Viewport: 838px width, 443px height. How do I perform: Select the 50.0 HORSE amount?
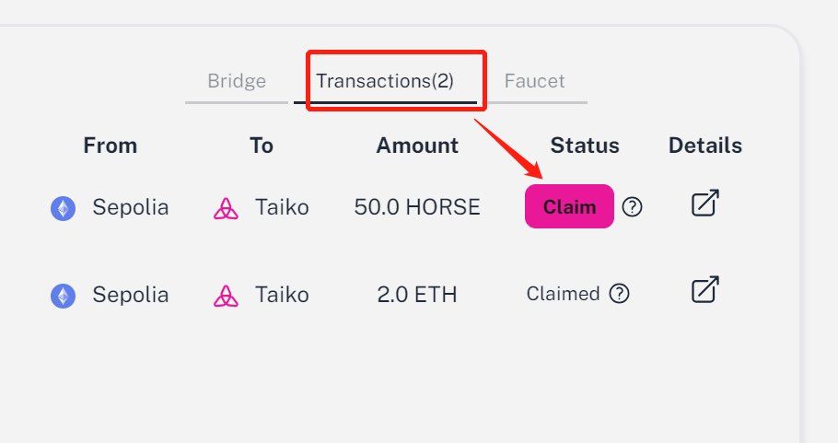click(x=417, y=207)
